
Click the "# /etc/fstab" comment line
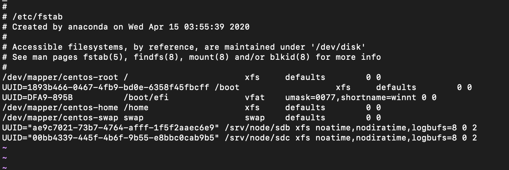[32, 17]
